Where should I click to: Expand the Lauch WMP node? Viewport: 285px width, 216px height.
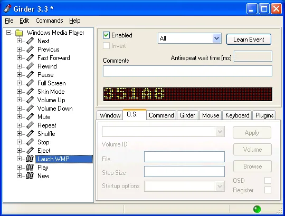(x=19, y=159)
